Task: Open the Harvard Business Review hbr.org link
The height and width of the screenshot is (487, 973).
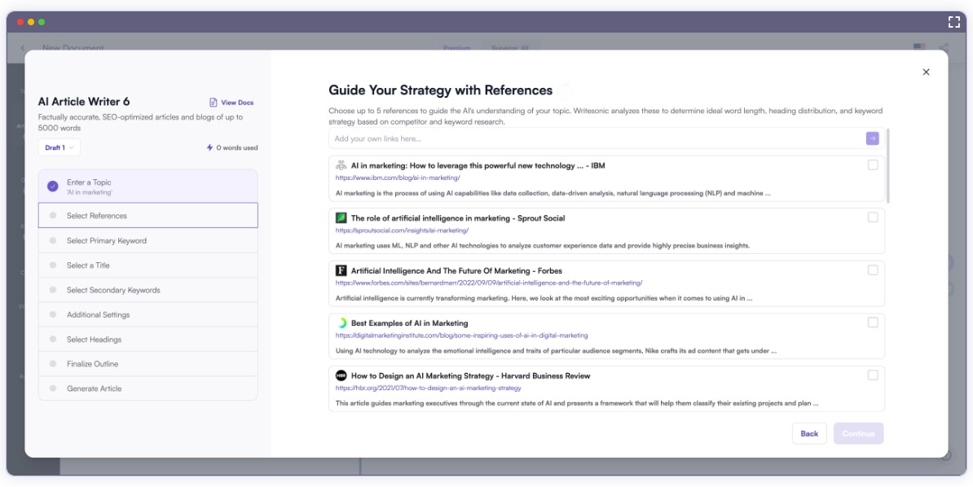Action: [428, 388]
